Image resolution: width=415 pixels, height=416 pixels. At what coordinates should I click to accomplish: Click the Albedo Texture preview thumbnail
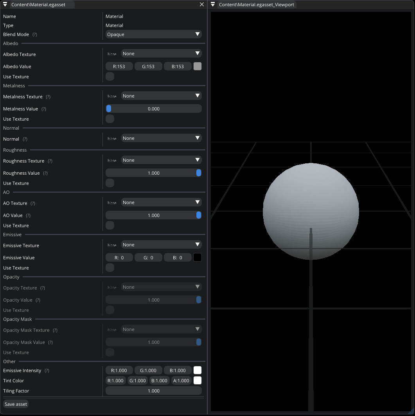click(x=112, y=54)
